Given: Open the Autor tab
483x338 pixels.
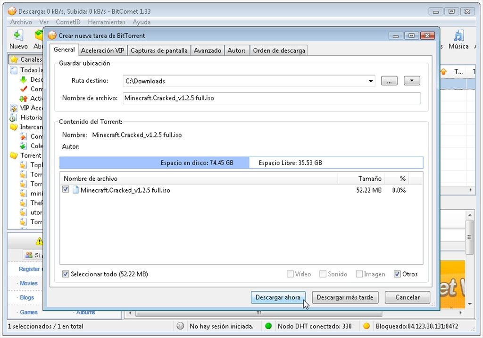Looking at the screenshot, I should 237,51.
